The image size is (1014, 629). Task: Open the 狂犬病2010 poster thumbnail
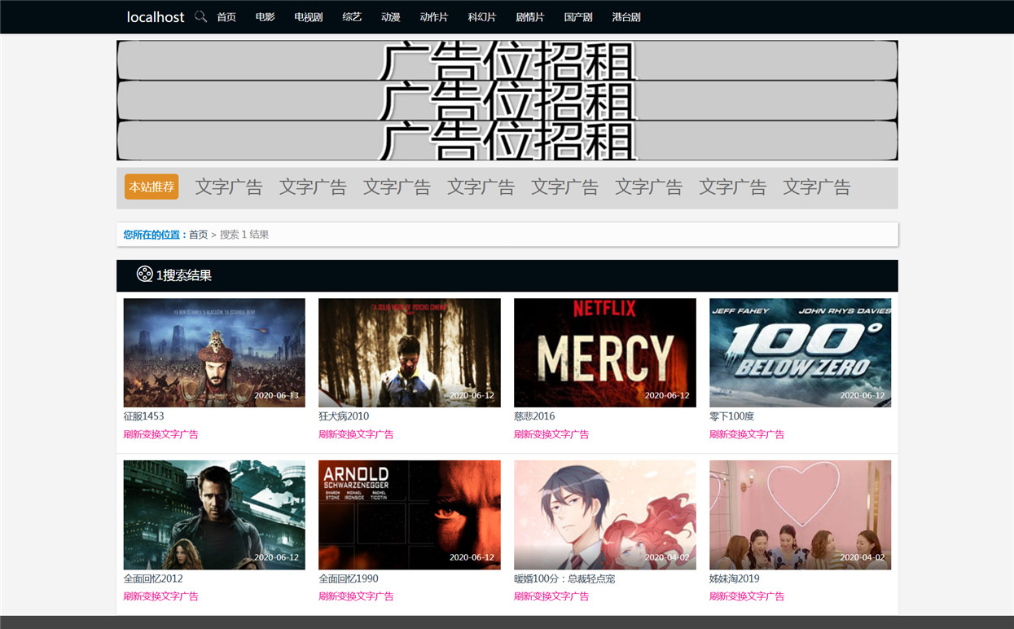410,353
